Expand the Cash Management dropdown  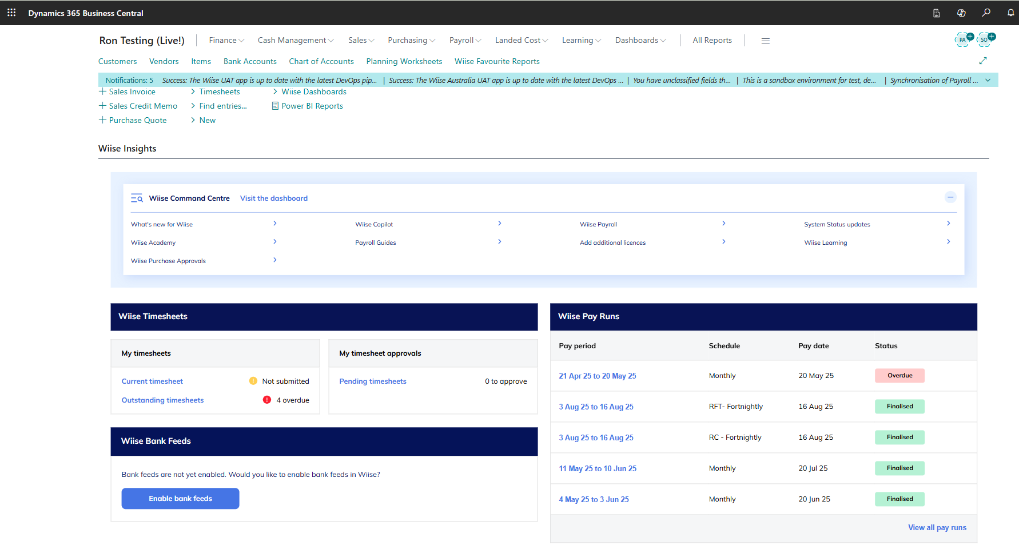click(x=296, y=40)
